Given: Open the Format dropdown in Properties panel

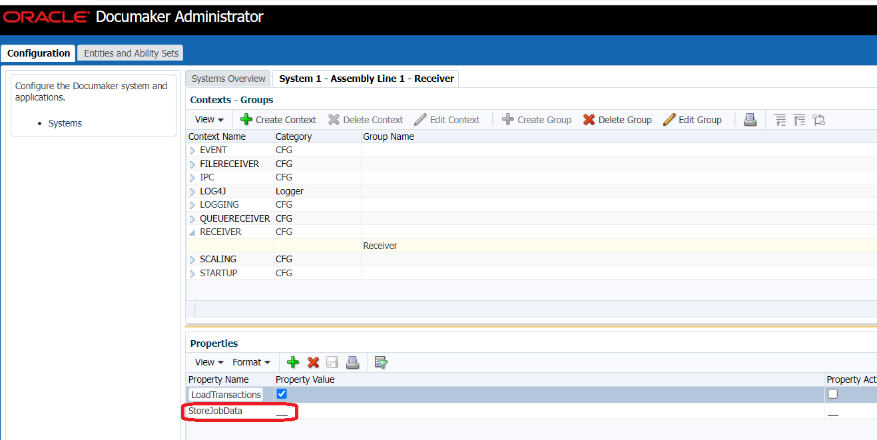Looking at the screenshot, I should pos(251,361).
